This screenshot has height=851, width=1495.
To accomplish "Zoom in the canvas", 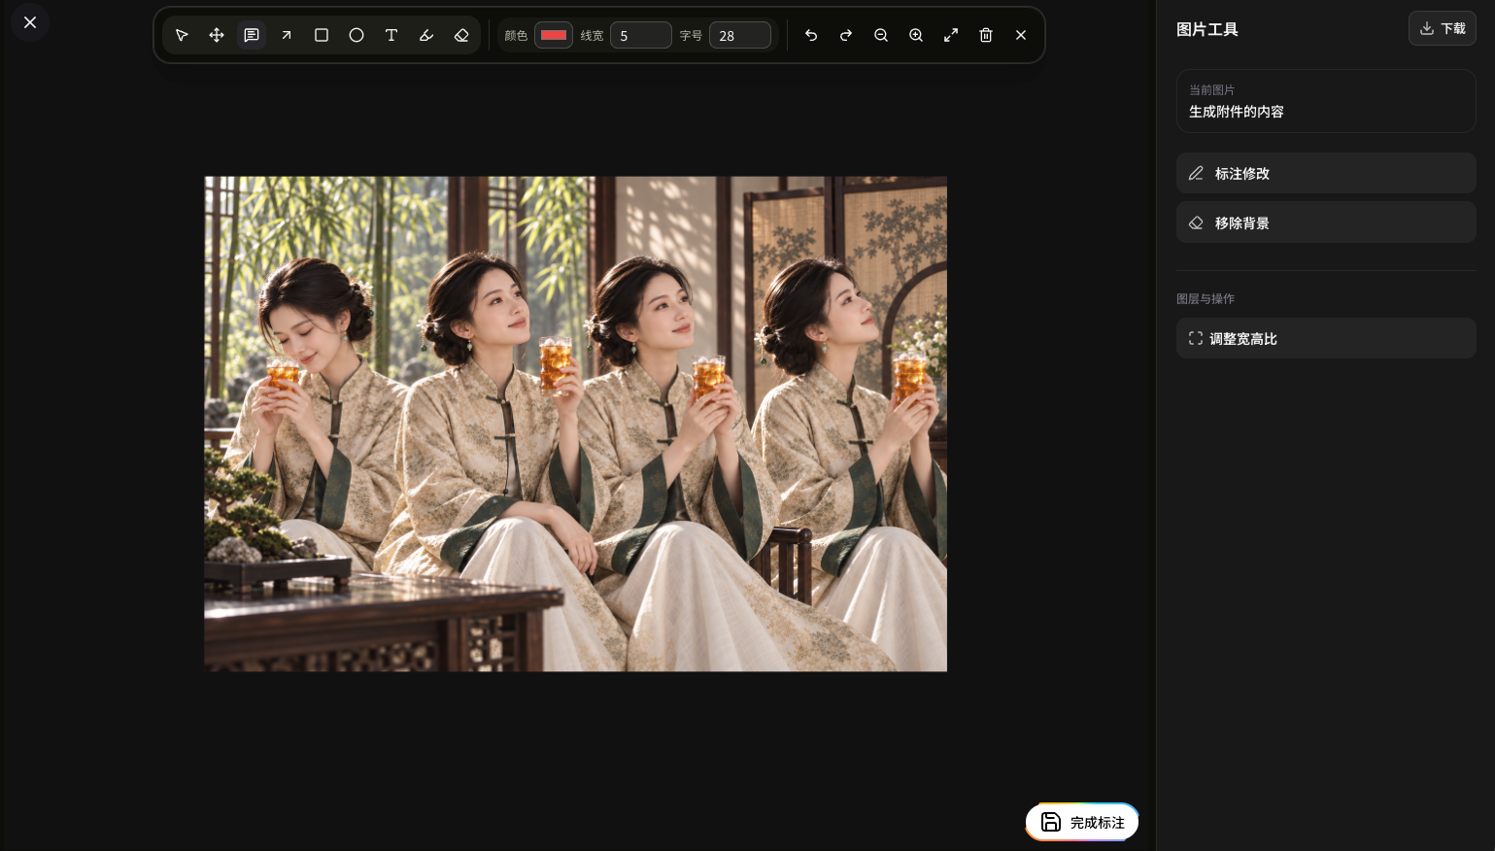I will click(916, 35).
